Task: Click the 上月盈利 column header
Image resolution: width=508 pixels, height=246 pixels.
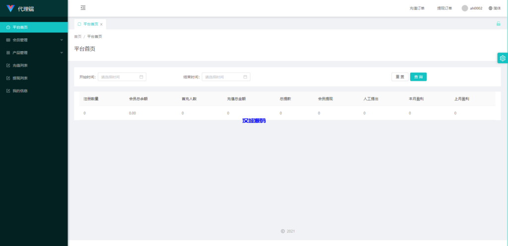Action: [x=462, y=99]
